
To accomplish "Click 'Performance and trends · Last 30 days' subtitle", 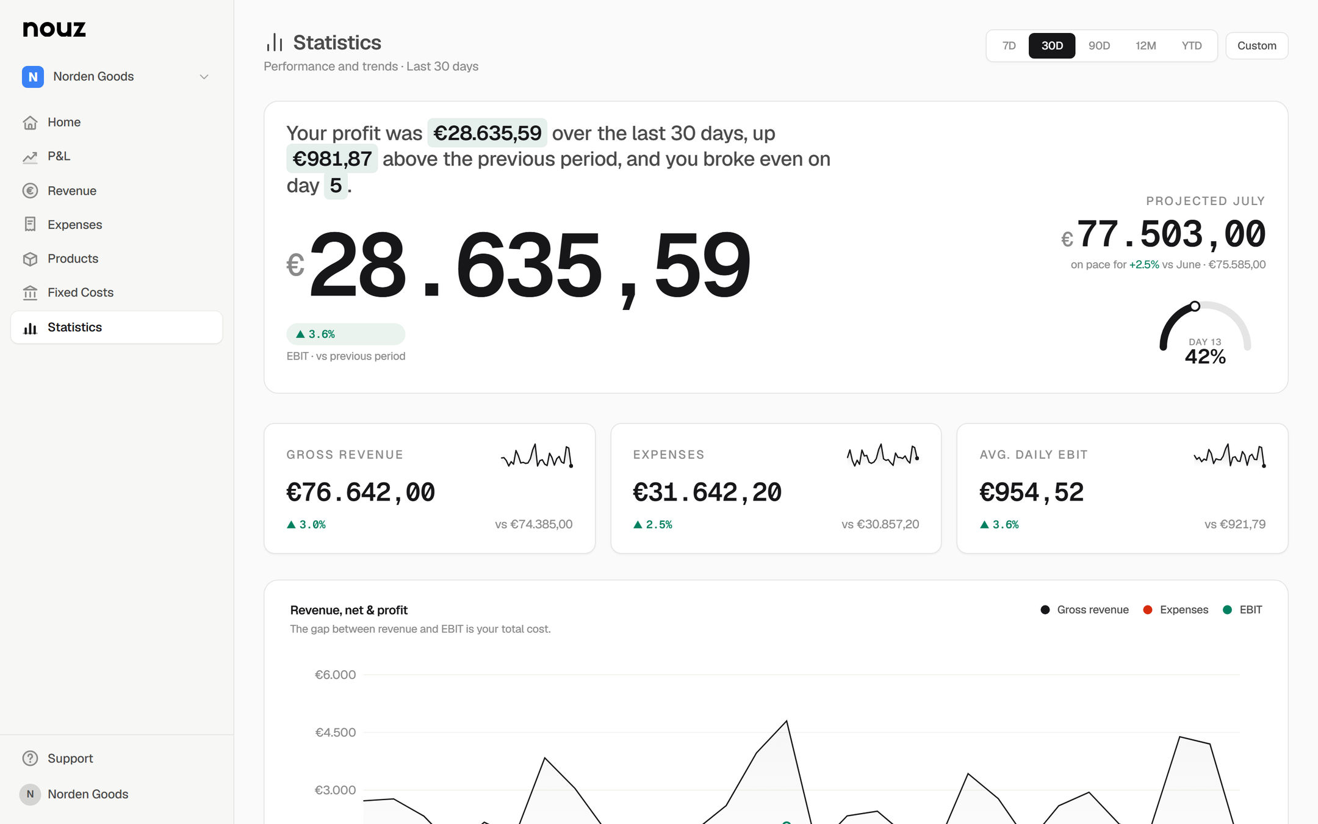I will coord(371,67).
